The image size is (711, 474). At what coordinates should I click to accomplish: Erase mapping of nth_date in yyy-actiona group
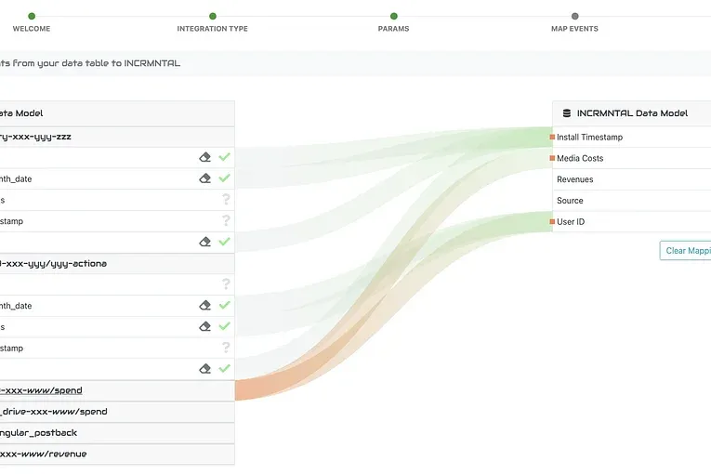click(205, 305)
